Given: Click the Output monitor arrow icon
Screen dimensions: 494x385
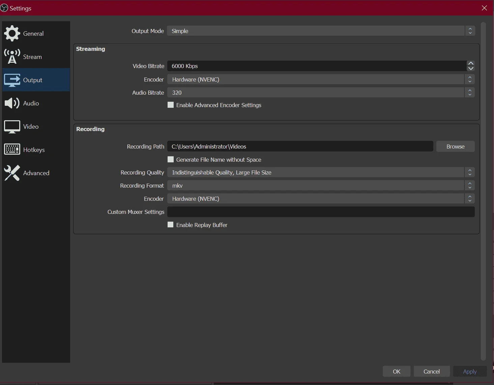Looking at the screenshot, I should click(x=12, y=80).
